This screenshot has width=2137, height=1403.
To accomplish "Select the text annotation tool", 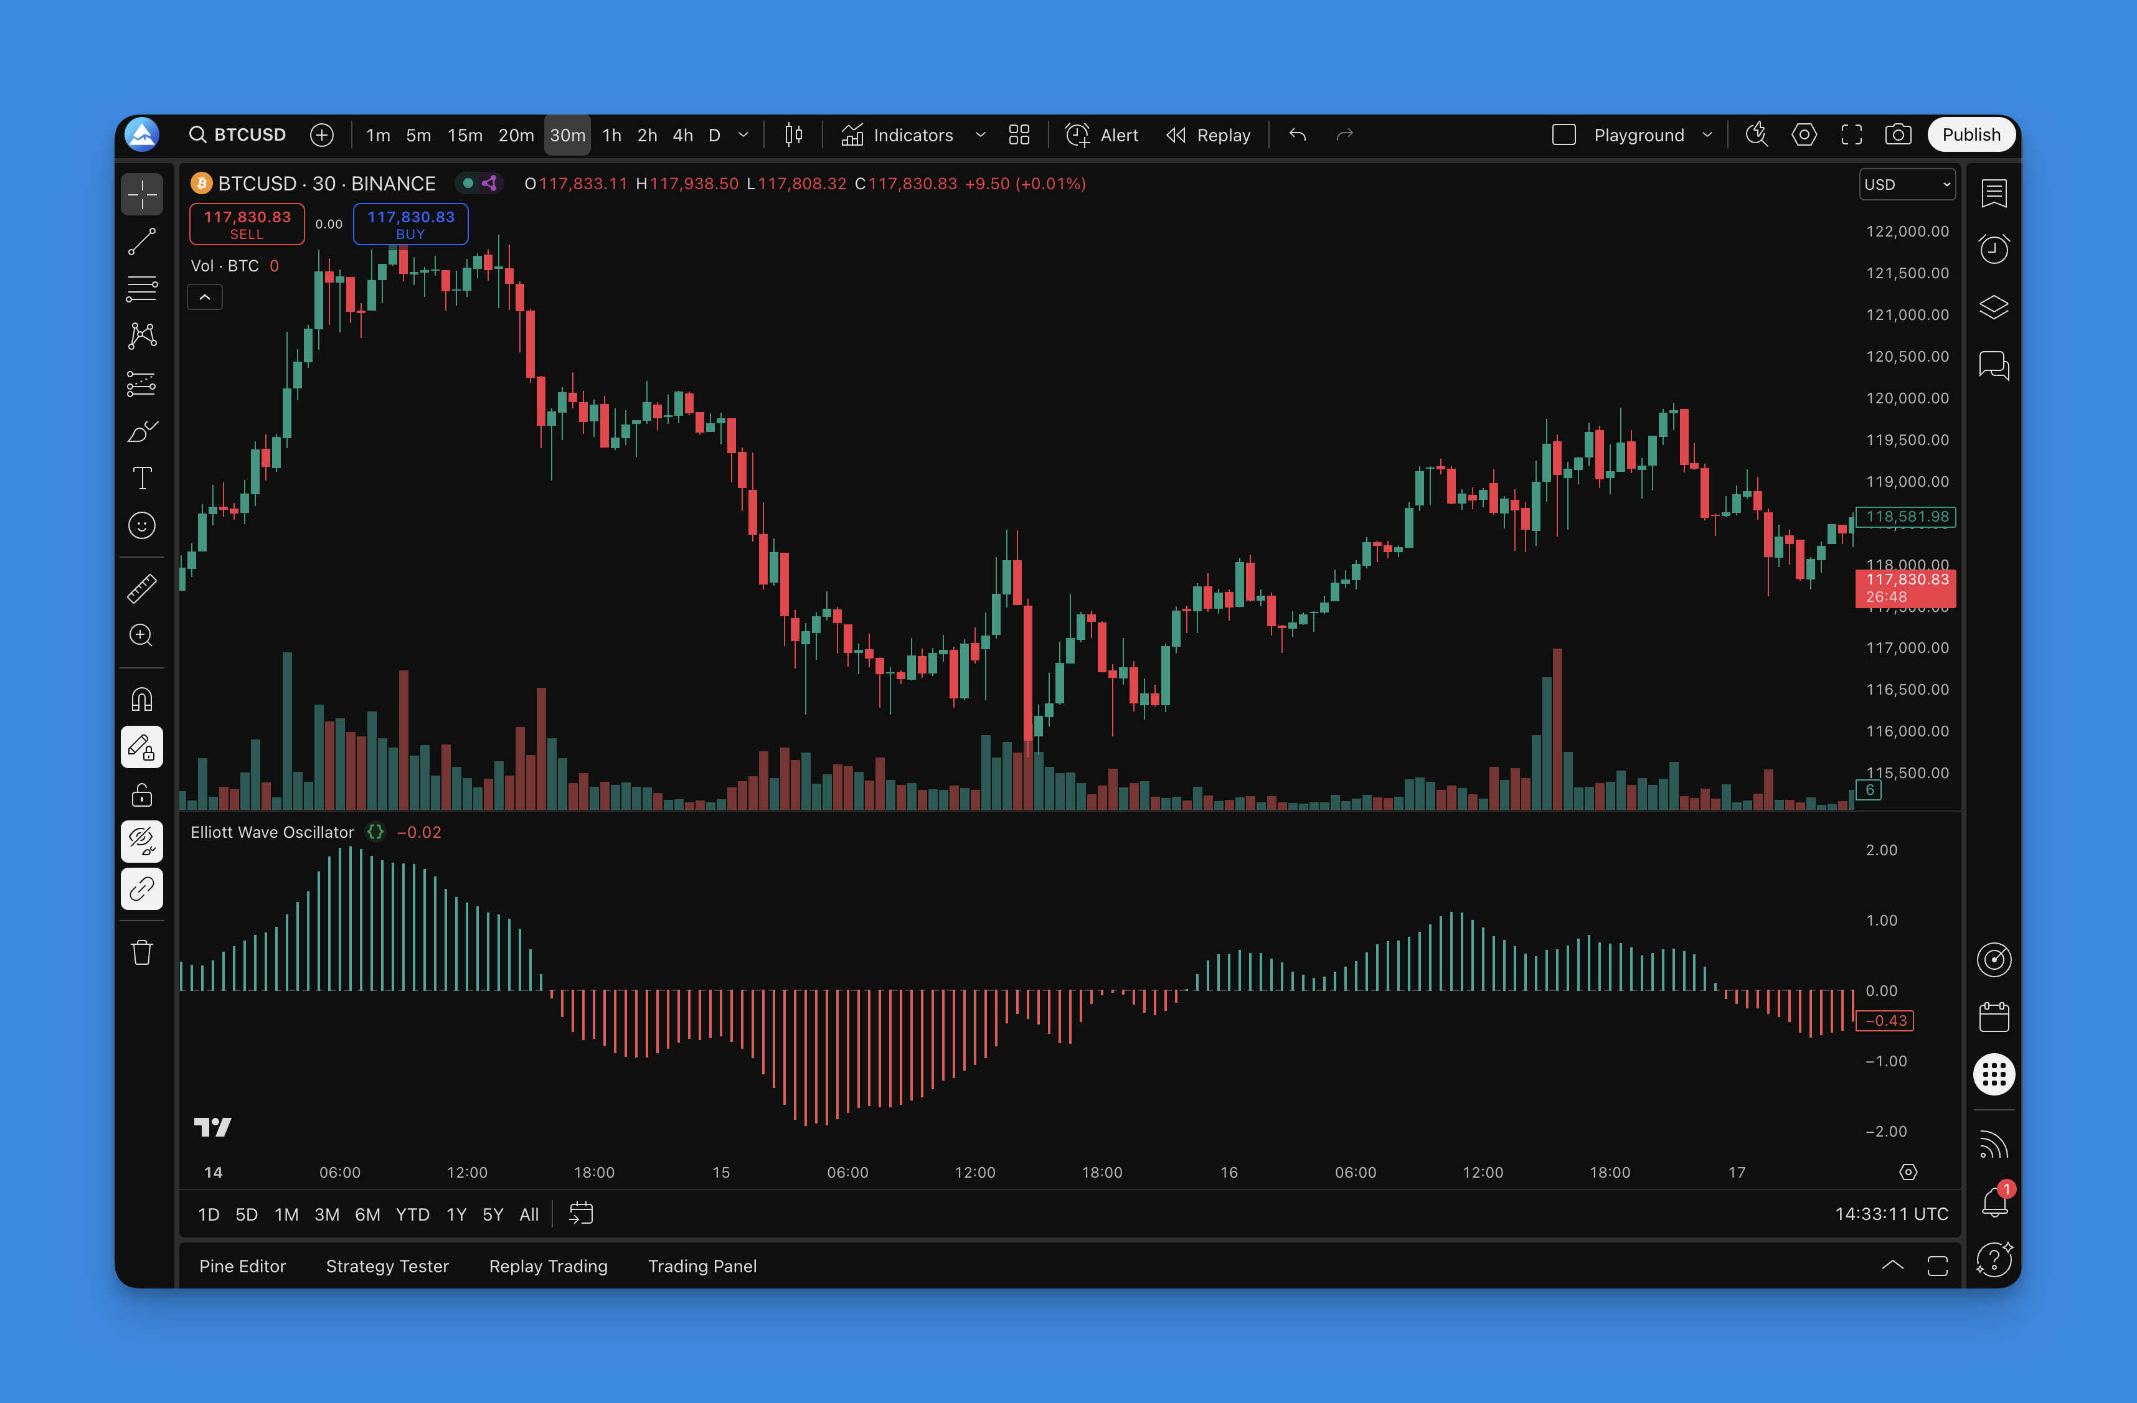I will click(142, 479).
